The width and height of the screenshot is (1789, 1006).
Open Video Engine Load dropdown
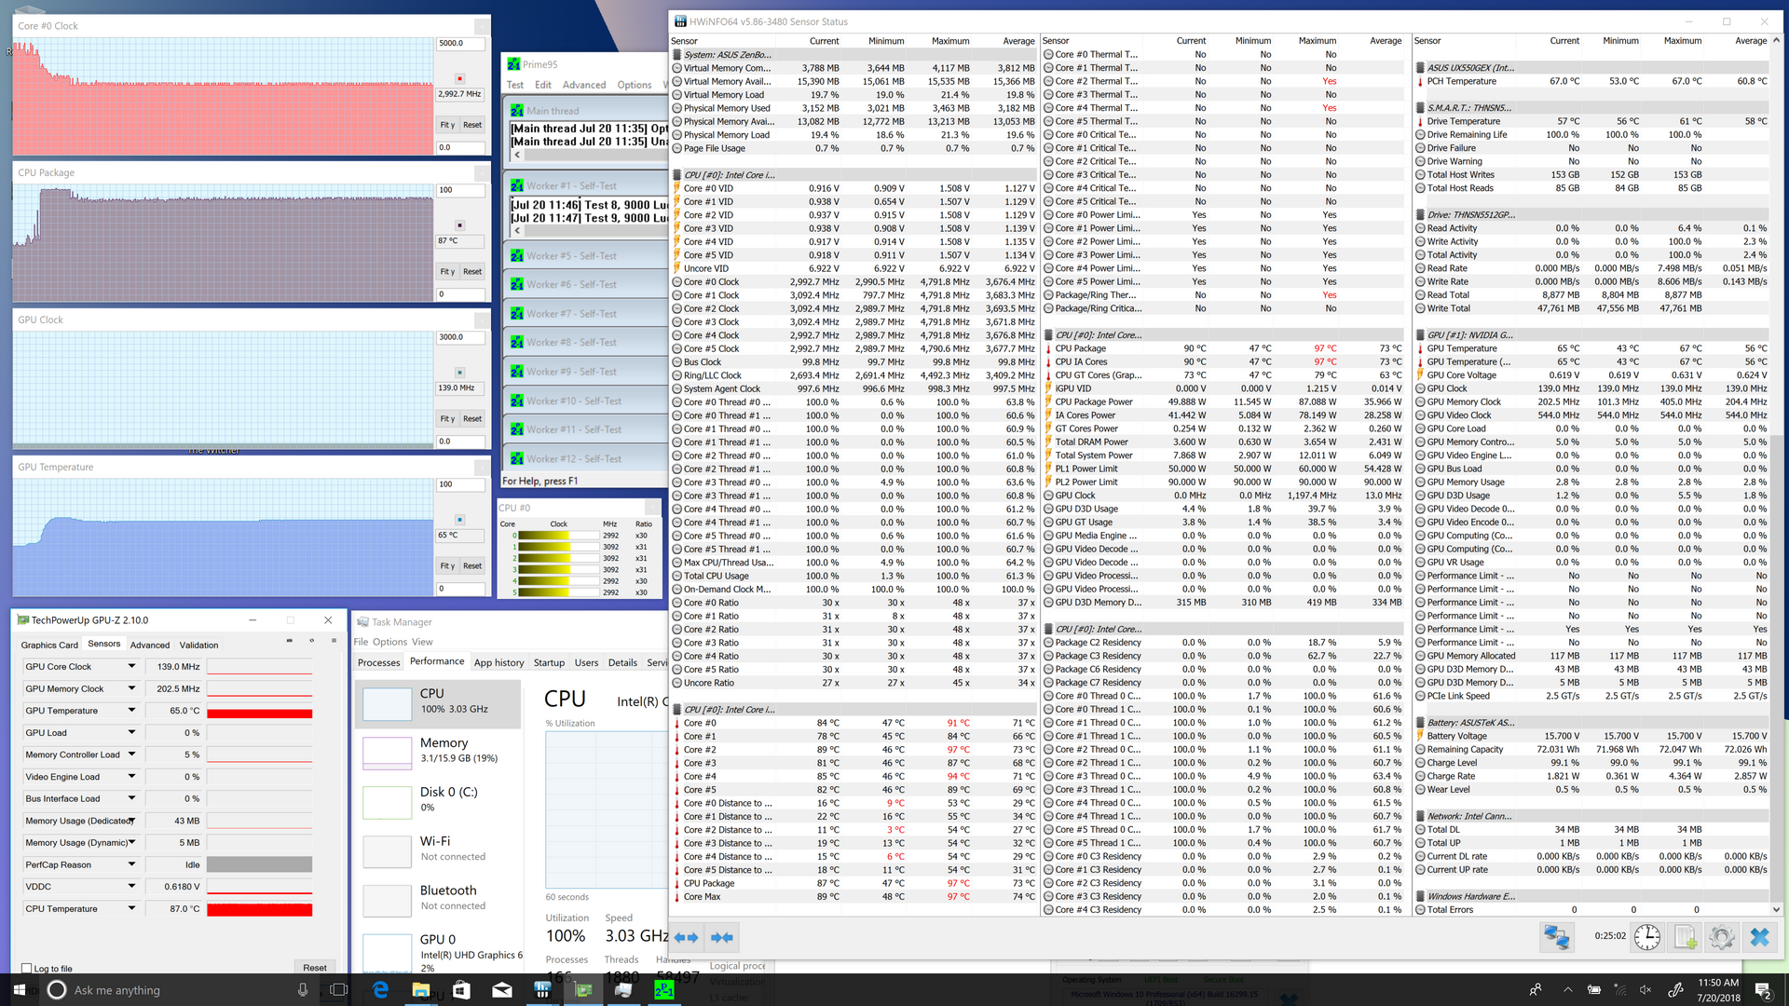coord(131,777)
